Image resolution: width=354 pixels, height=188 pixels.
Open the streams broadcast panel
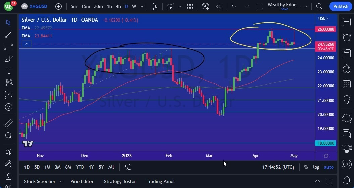[346, 164]
